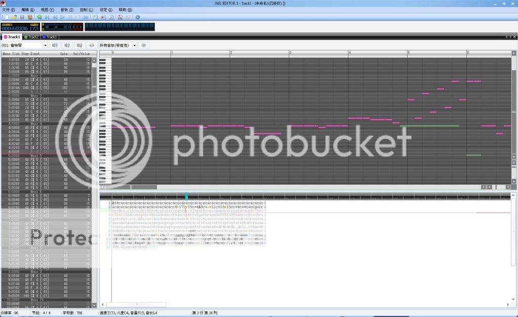Open the 所有音轨 track display dropdown
This screenshot has height=317, width=518.
click(x=135, y=46)
